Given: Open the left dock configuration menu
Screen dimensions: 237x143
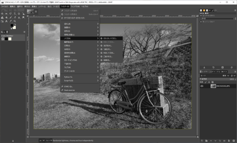Looking at the screenshot, I should pyautogui.click(x=24, y=32).
